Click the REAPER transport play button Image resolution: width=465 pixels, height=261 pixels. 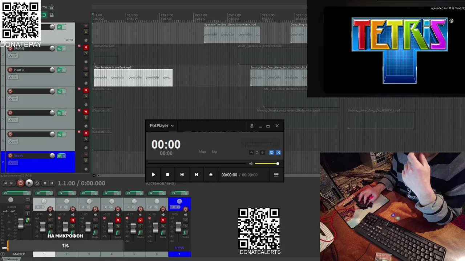pos(29,183)
